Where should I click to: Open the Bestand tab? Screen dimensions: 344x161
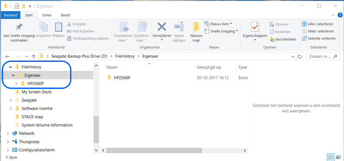10,15
